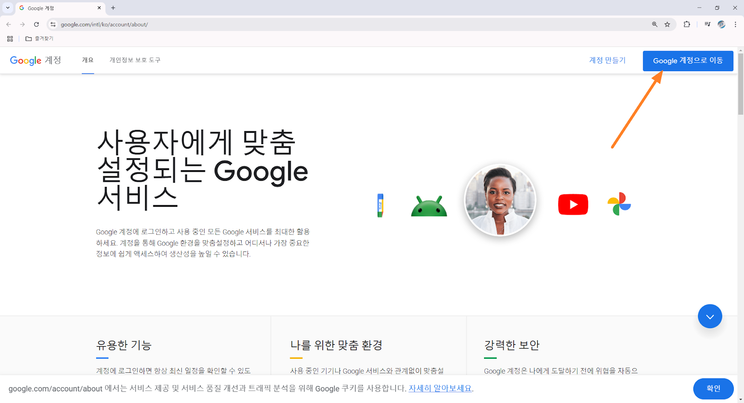Screen dimensions: 744x403
Task: Click the YouTube play icon
Action: 573,205
